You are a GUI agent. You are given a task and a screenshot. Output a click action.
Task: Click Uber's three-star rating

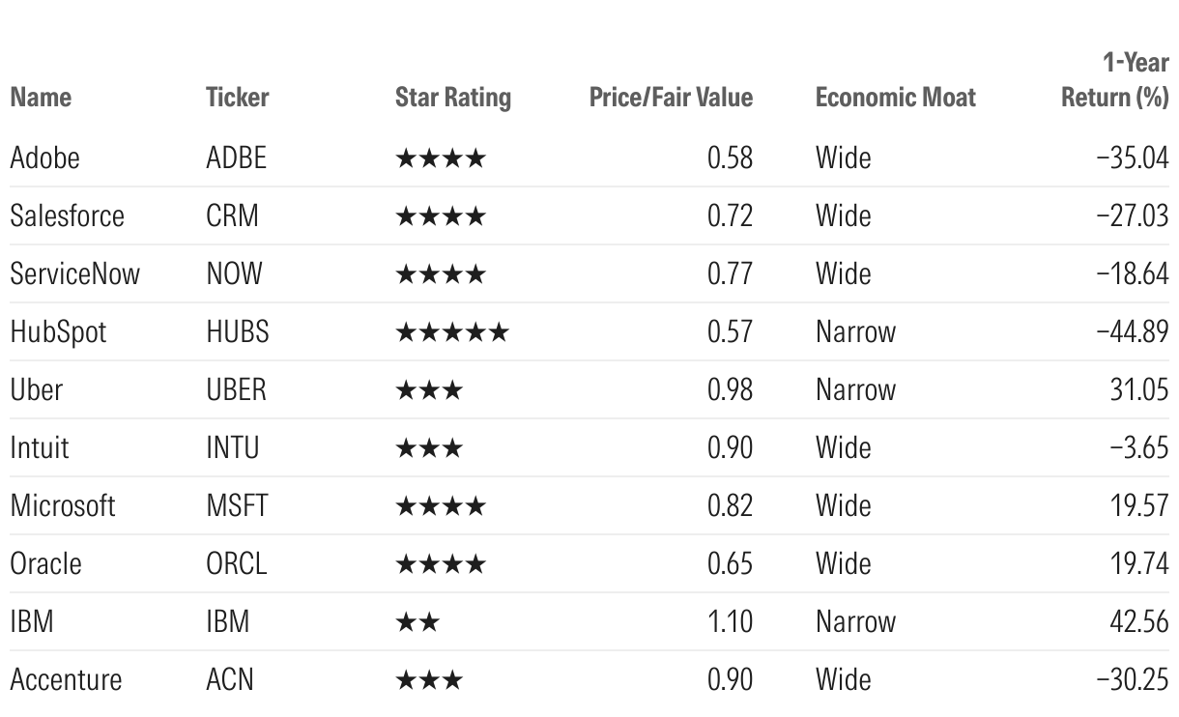pyautogui.click(x=429, y=390)
